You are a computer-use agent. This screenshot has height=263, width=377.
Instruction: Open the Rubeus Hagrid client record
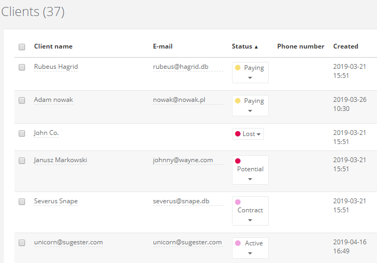coord(56,67)
